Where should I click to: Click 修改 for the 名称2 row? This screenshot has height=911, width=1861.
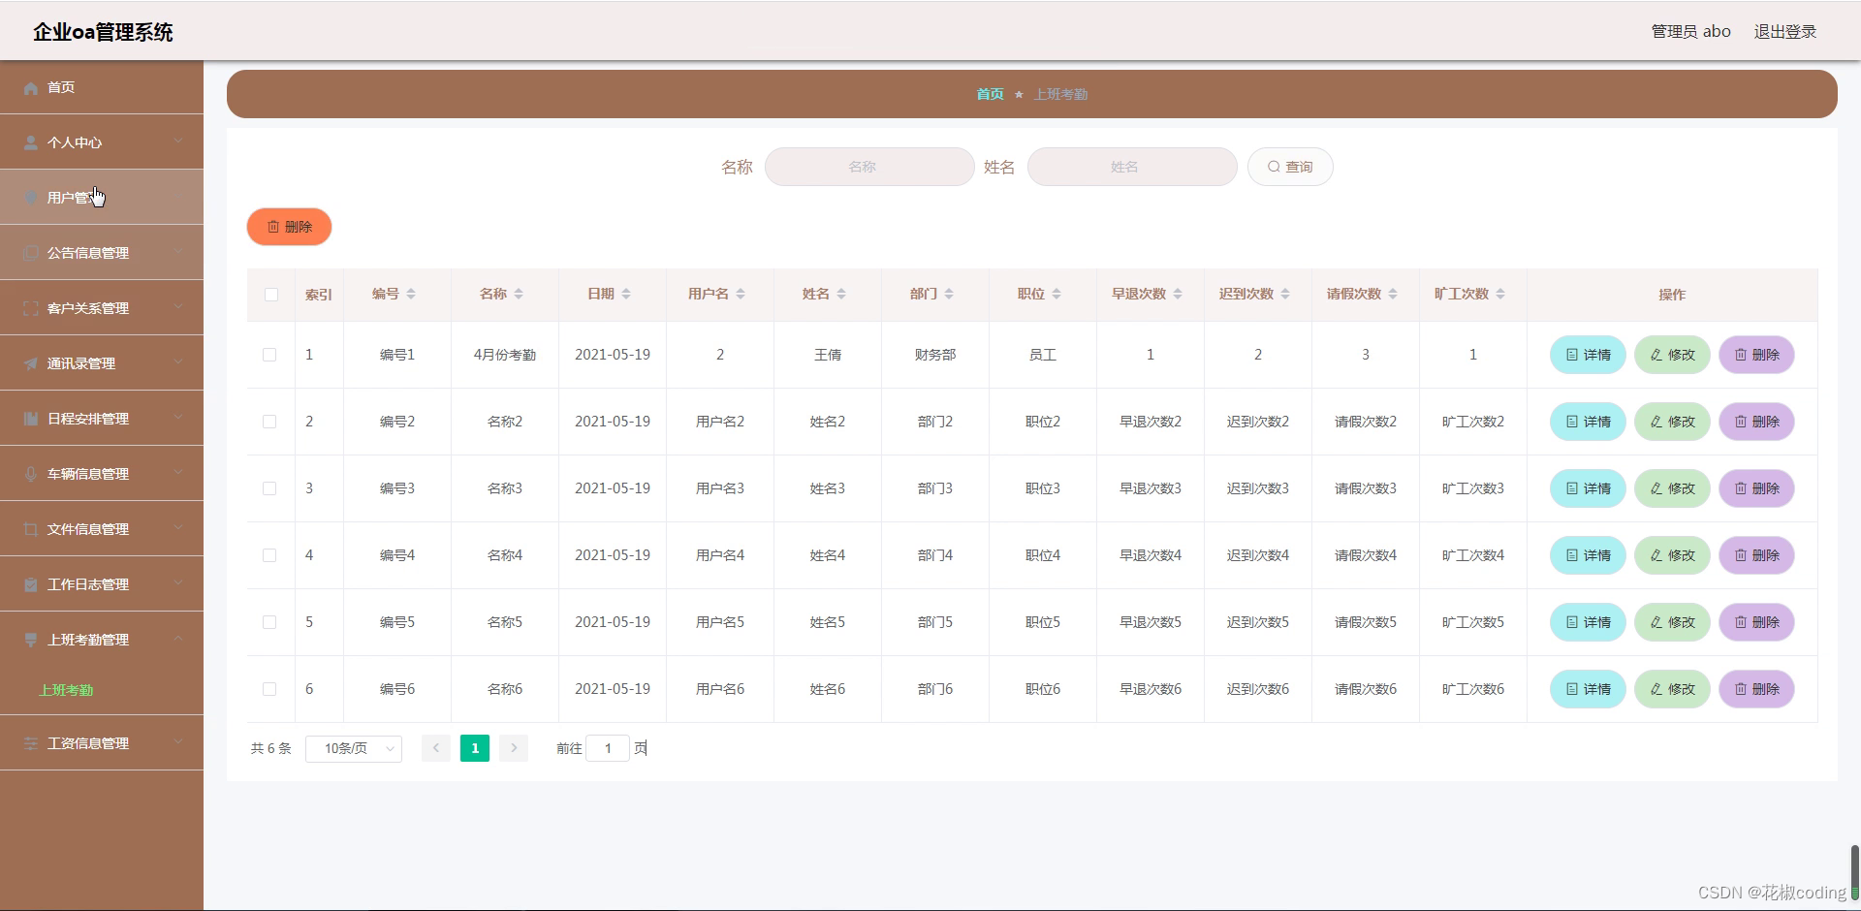tap(1672, 422)
